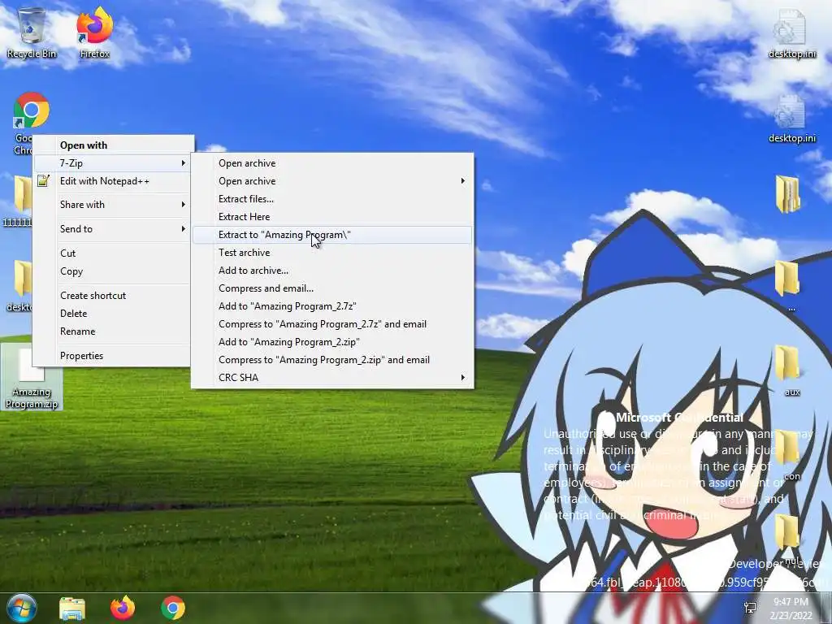
Task: Select Compress to "Amazing Program_2.zip" and email
Action: (332, 360)
